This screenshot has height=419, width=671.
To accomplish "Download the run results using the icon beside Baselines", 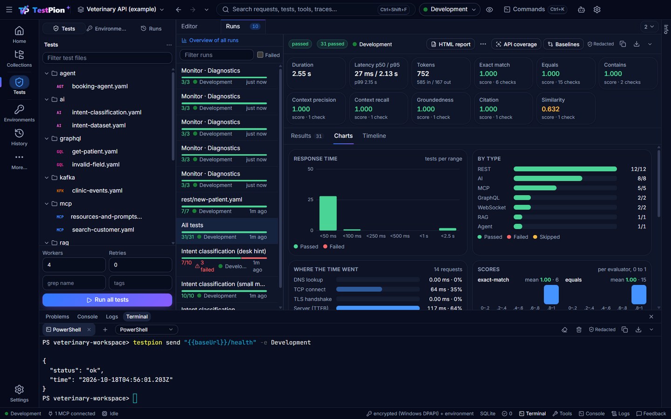I will tap(637, 44).
